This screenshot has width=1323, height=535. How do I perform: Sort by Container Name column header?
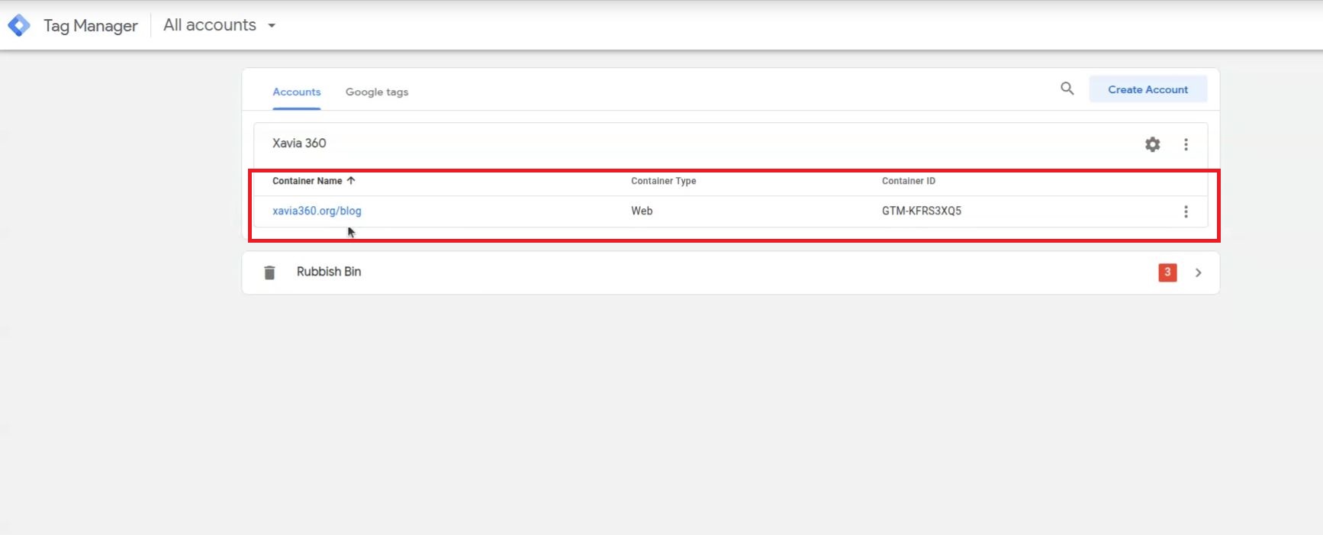coord(314,181)
